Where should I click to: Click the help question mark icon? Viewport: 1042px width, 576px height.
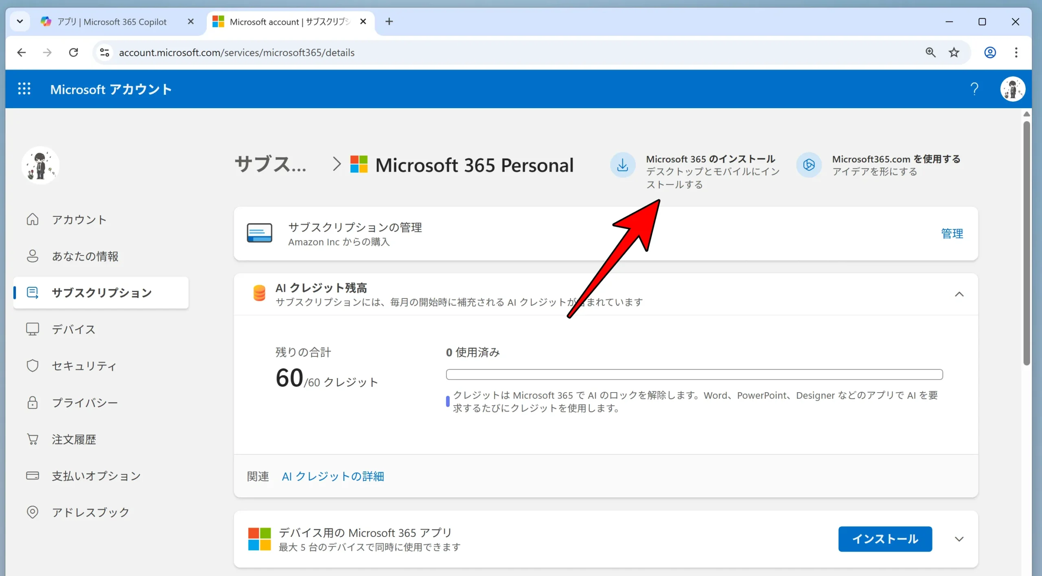pos(974,89)
